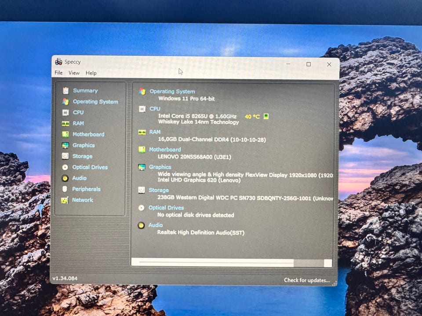This screenshot has height=316, width=422.
Task: Select Audio in the sidebar
Action: pyautogui.click(x=80, y=178)
